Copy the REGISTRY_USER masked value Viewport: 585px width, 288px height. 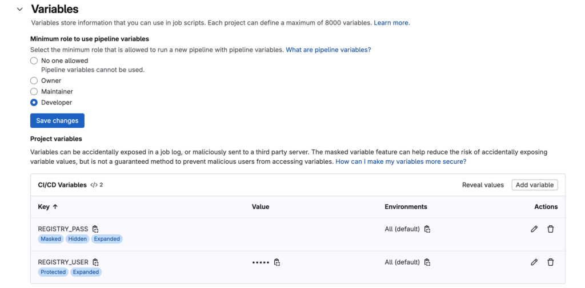click(277, 262)
